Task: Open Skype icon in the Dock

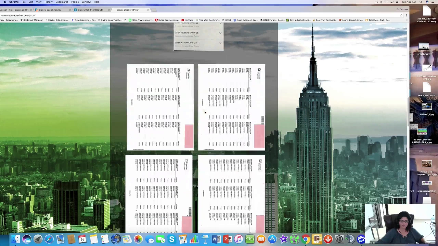Action: point(172,239)
